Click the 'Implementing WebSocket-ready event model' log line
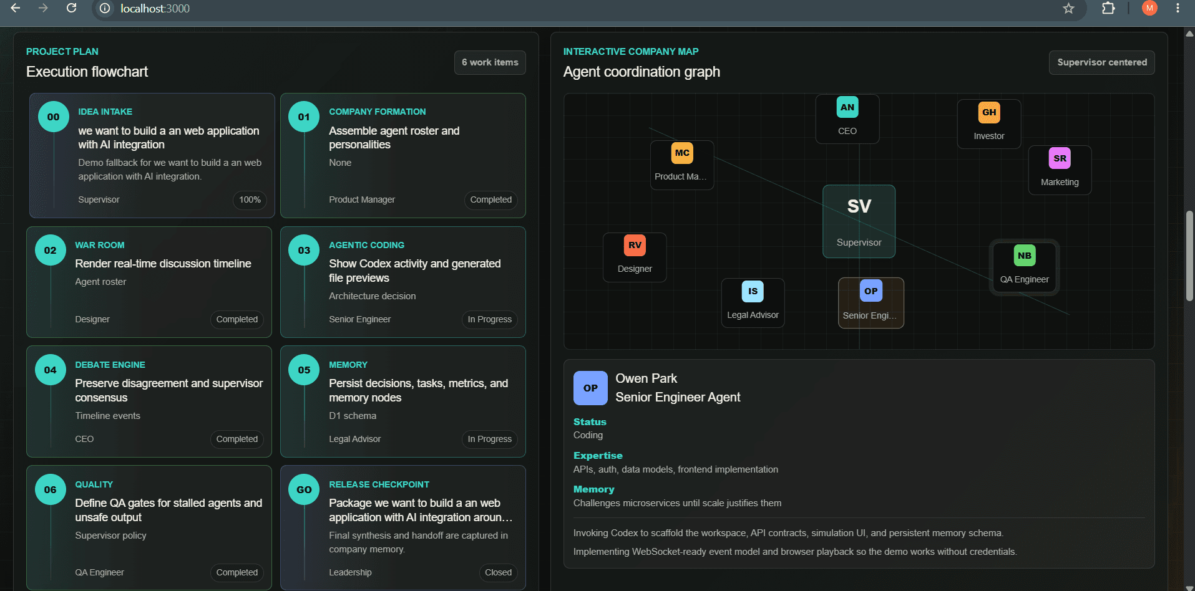The width and height of the screenshot is (1195, 591). (795, 552)
